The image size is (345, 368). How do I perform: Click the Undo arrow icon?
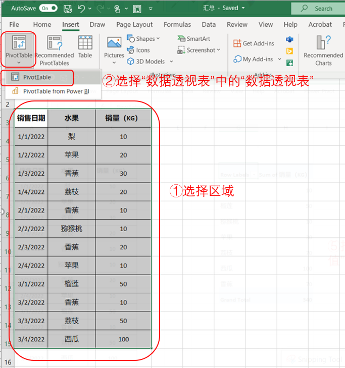click(81, 9)
